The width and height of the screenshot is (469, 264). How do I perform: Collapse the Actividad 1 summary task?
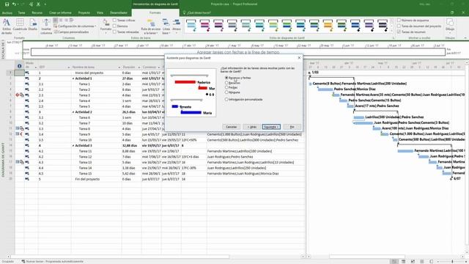[73, 78]
